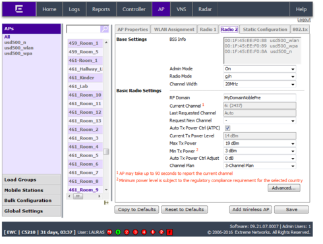Click the Reset to Defaults button
This screenshot has height=244, width=323.
click(x=185, y=210)
